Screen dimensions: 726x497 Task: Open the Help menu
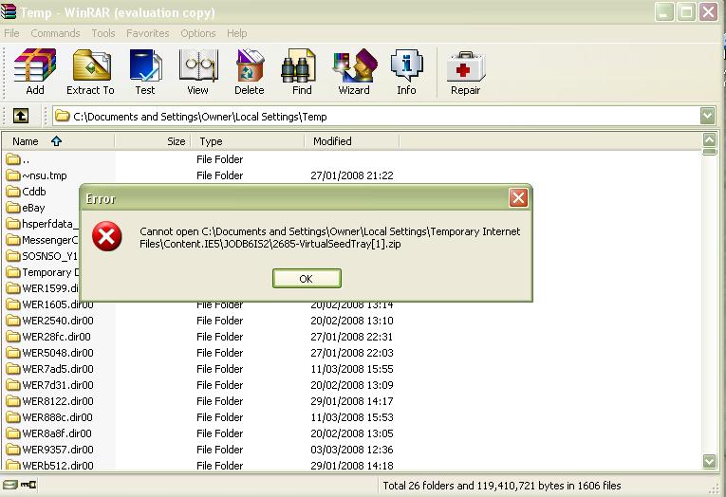(x=236, y=33)
